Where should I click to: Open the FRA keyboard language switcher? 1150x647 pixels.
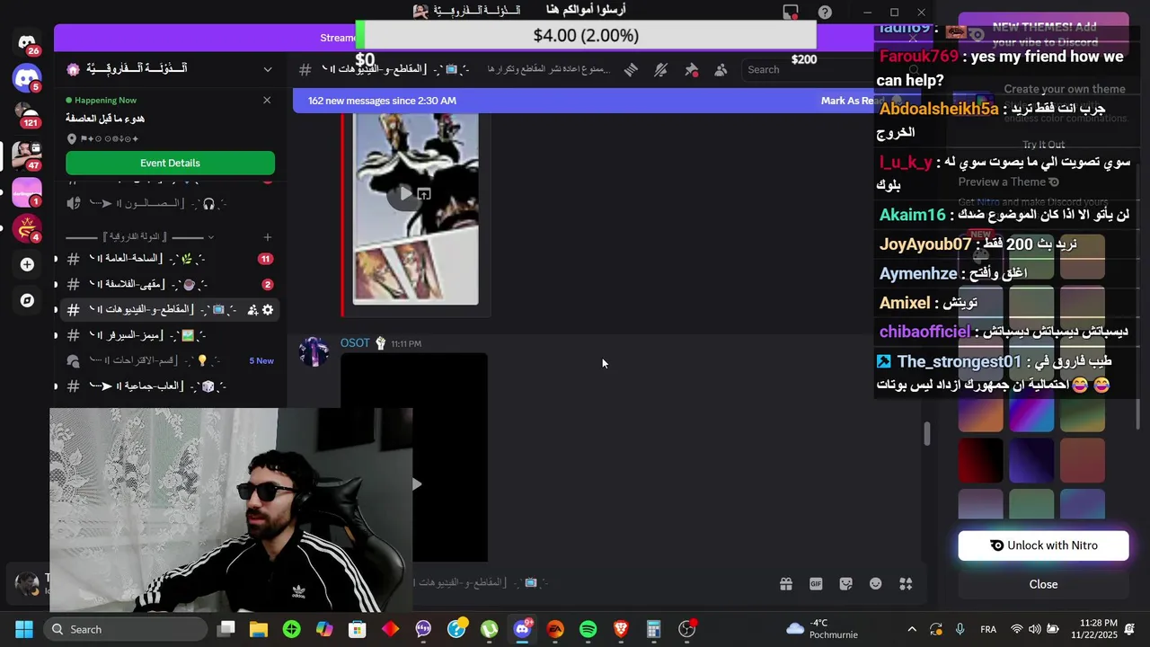988,629
